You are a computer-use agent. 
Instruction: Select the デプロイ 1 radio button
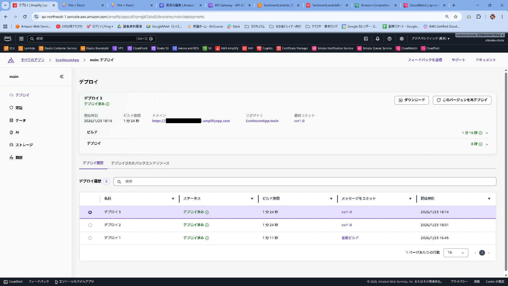90,238
